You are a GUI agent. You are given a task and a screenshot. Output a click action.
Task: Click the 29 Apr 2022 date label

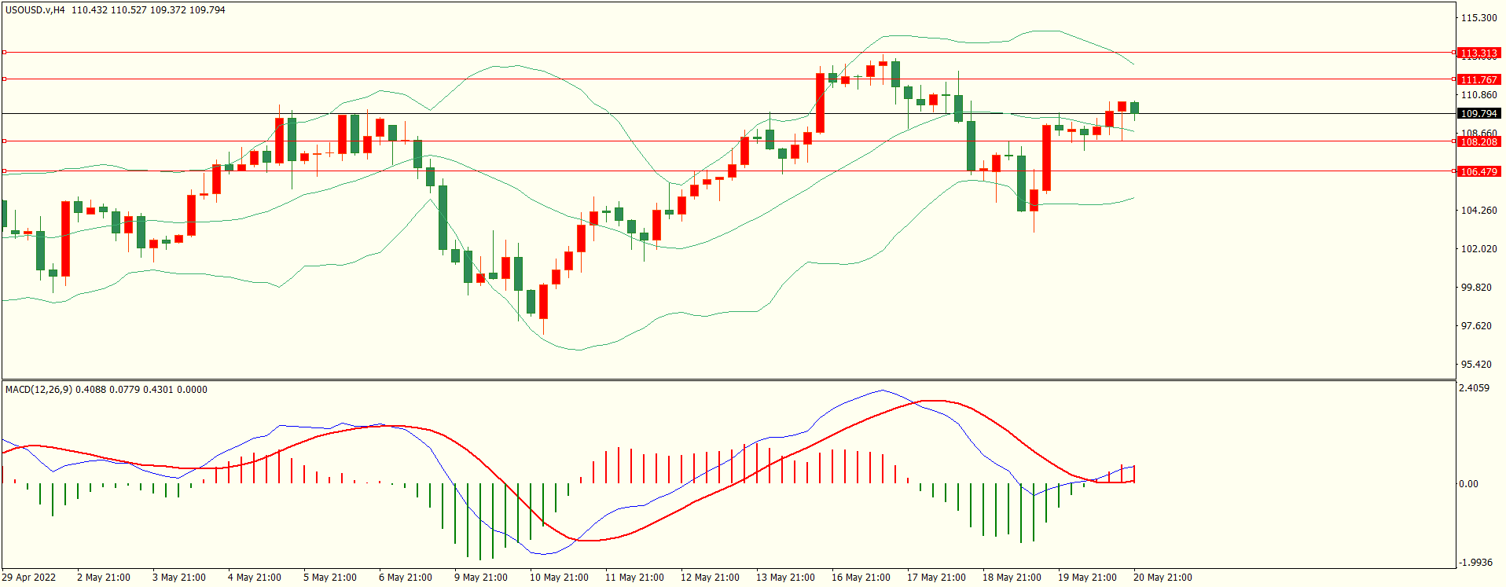pos(29,578)
